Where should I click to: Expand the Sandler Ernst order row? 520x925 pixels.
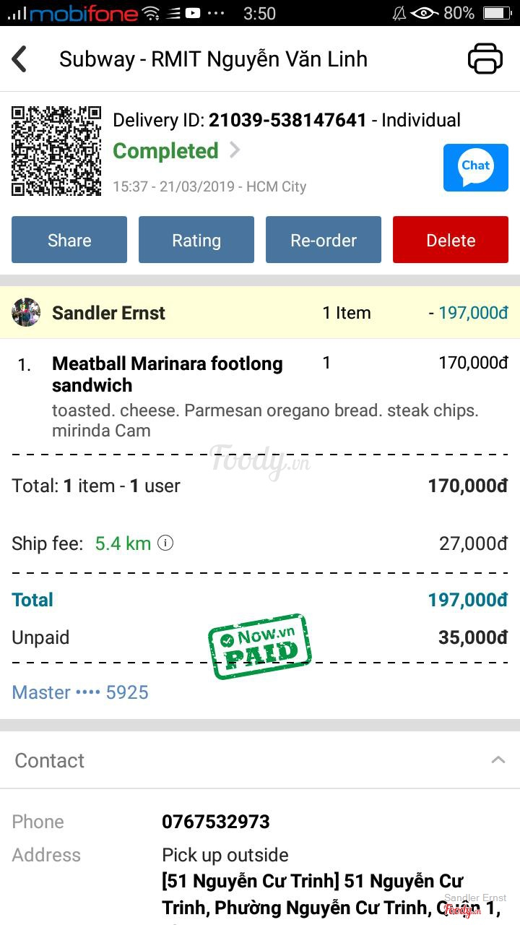260,313
